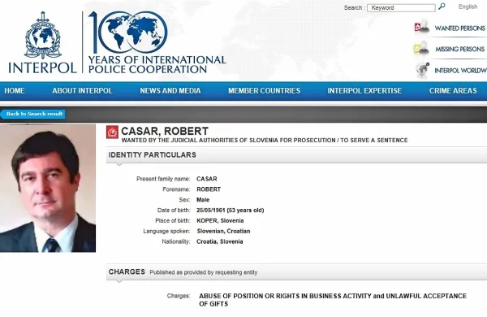487x317 pixels.
Task: Open the Home menu item
Action: click(x=15, y=91)
